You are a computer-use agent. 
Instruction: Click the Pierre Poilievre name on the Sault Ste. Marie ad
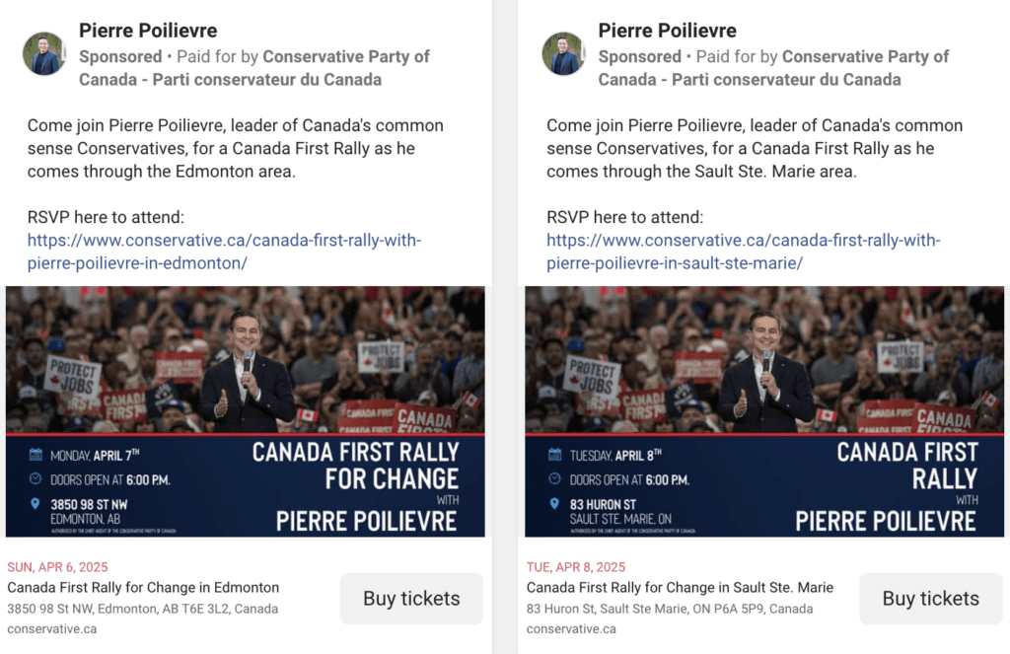[x=667, y=31]
